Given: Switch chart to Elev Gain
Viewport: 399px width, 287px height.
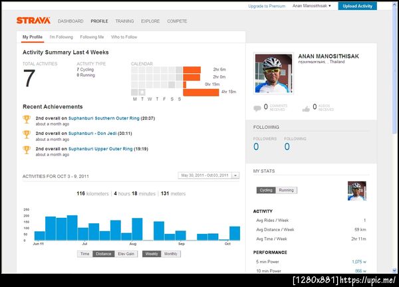Looking at the screenshot, I should [x=126, y=254].
